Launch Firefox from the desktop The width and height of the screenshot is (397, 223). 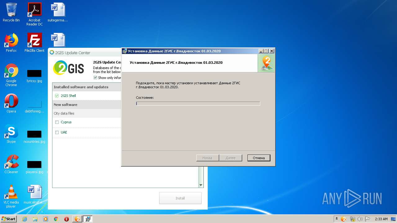click(x=11, y=43)
